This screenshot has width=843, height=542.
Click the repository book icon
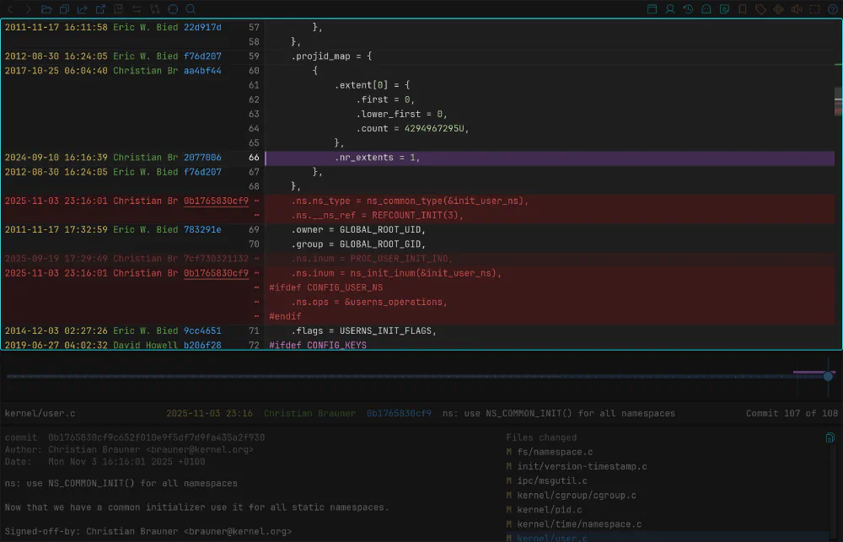(x=118, y=9)
